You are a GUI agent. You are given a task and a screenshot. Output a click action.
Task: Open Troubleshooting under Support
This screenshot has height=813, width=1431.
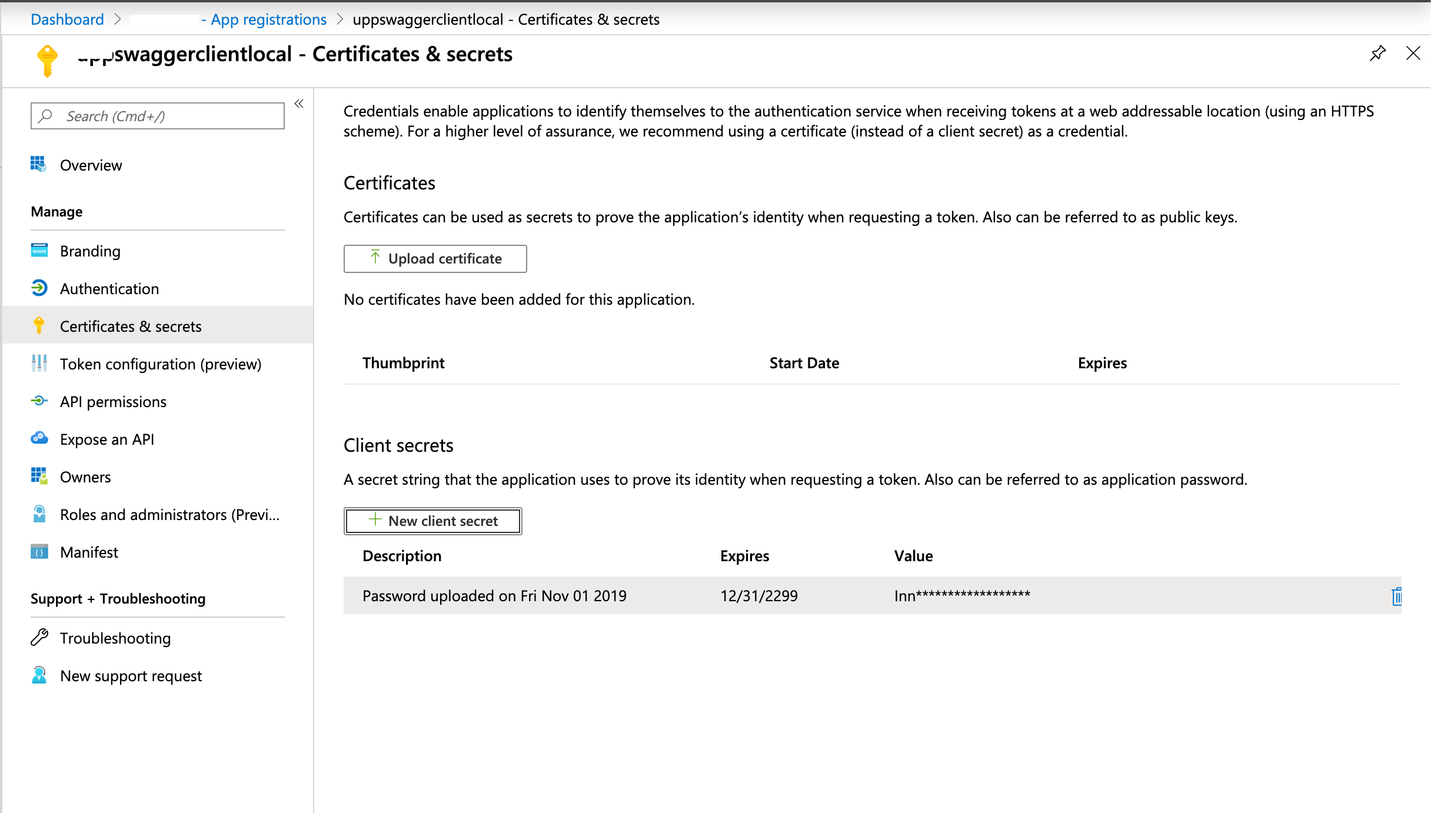pos(115,638)
